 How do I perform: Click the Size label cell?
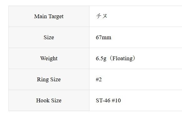click(x=49, y=37)
